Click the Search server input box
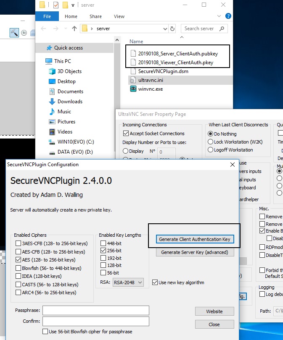 (199, 29)
